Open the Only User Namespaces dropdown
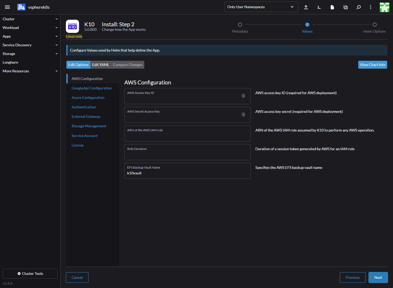This screenshot has height=288, width=393. click(x=261, y=7)
